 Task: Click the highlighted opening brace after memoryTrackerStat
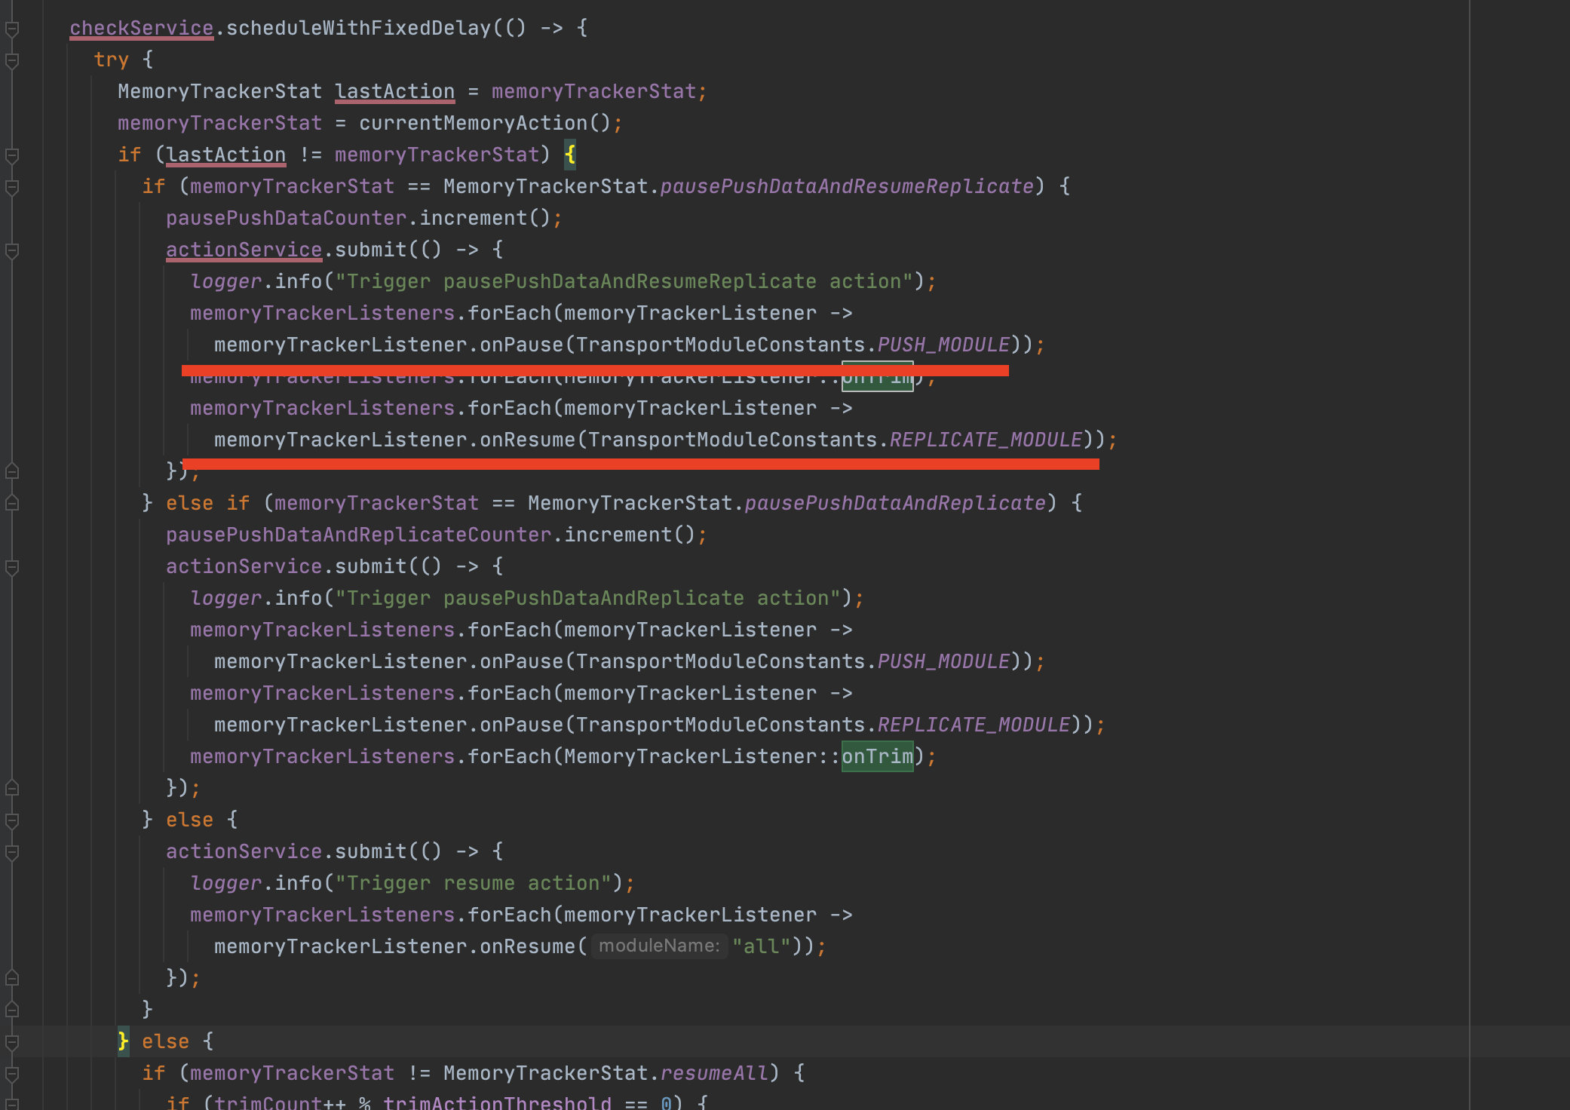coord(570,154)
